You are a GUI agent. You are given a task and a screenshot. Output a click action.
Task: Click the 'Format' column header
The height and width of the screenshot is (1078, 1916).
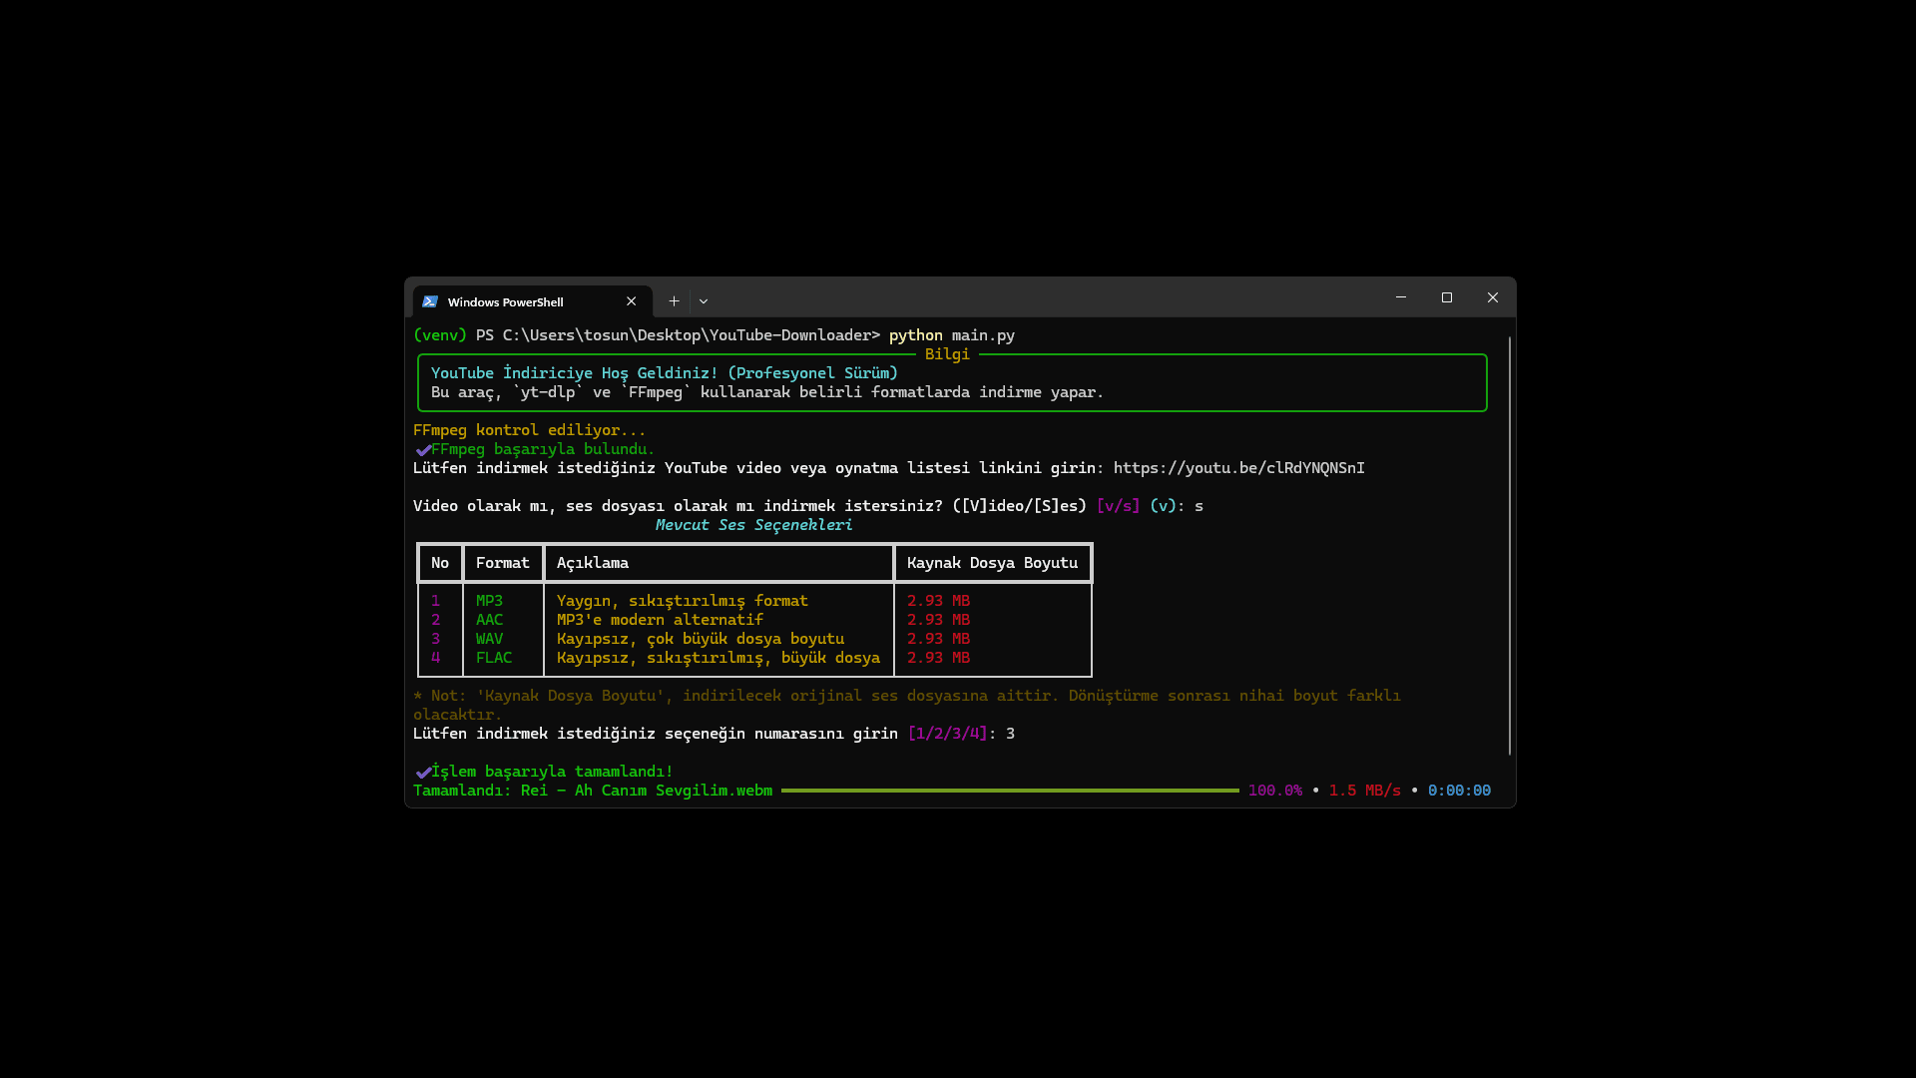(503, 563)
